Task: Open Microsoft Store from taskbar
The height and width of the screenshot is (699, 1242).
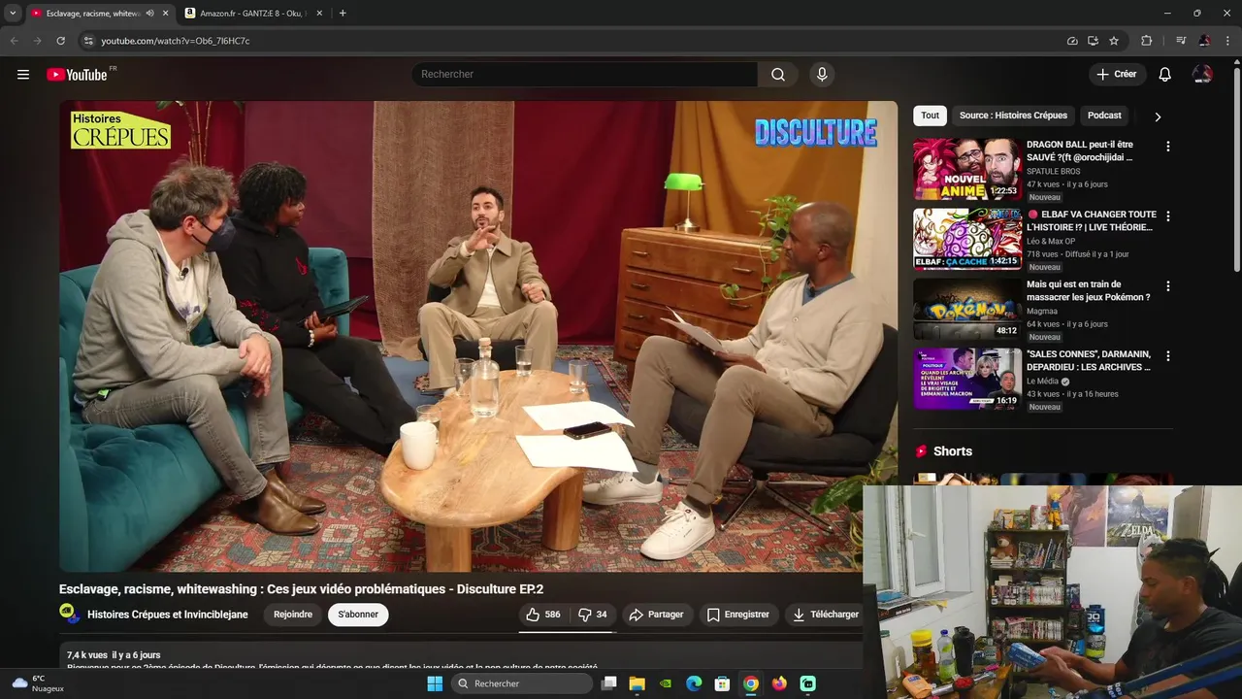Action: [722, 683]
